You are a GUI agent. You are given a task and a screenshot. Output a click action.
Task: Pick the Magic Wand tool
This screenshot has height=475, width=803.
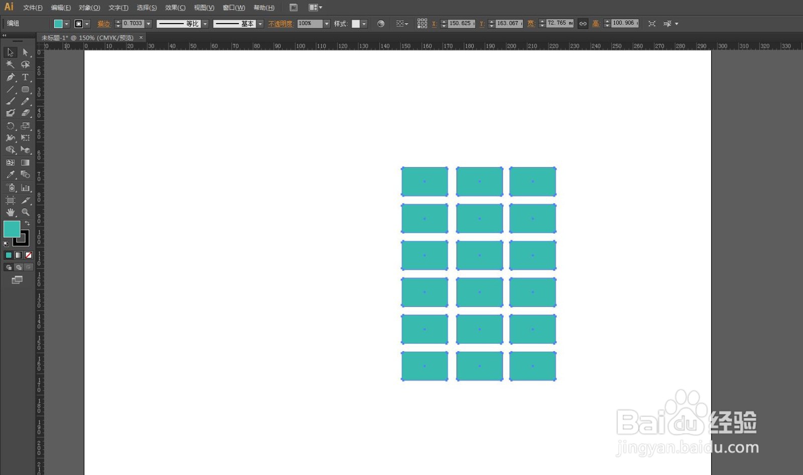[x=10, y=65]
